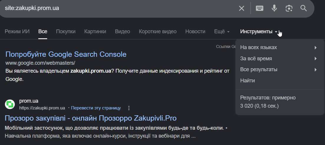
Task: Click the Вы являетесь владельцем description text
Action: (117, 75)
